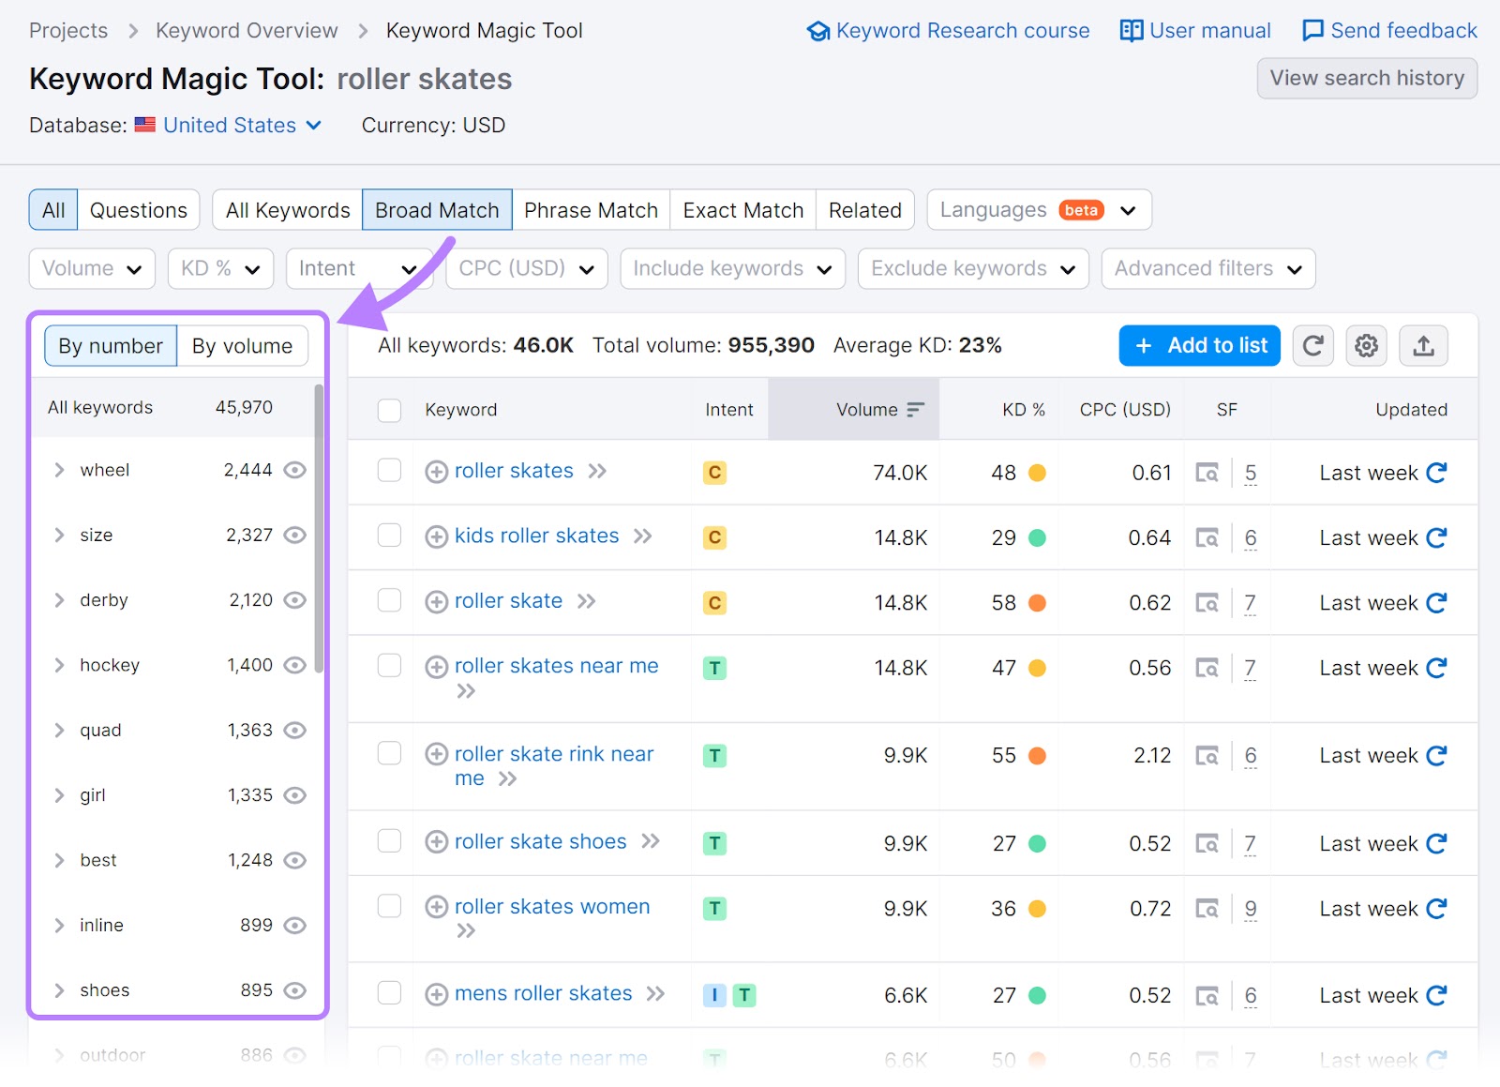Check the roller skates near me checkbox

(x=389, y=666)
